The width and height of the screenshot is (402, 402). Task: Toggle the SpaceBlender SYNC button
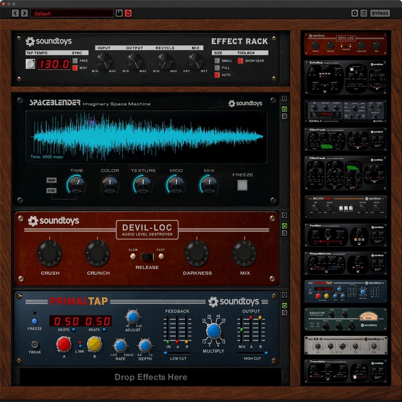click(x=51, y=190)
